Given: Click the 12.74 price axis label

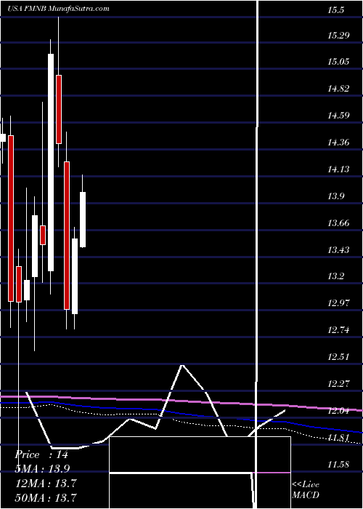Looking at the screenshot, I should tap(338, 330).
